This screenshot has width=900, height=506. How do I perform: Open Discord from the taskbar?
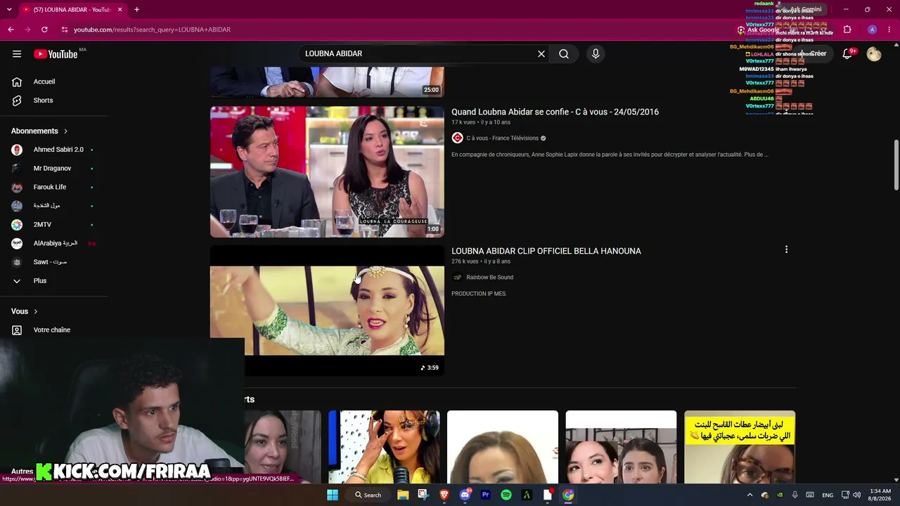[x=465, y=495]
